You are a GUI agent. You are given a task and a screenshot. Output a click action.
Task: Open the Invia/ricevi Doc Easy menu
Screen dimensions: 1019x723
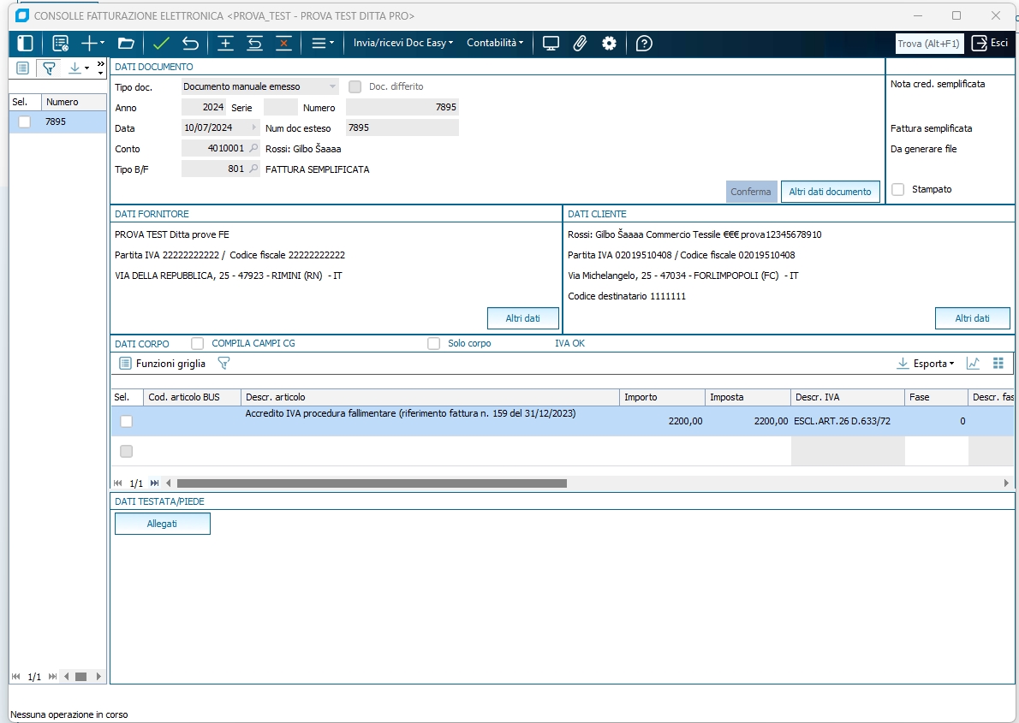click(403, 43)
